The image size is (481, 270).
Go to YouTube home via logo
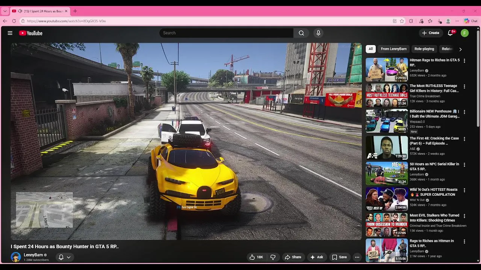tap(31, 33)
